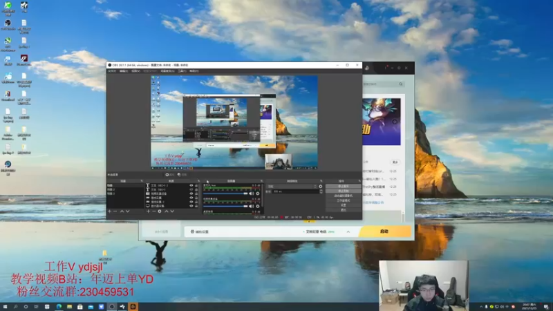Open 设置 from OBS Controls
The image size is (553, 311).
point(343,205)
